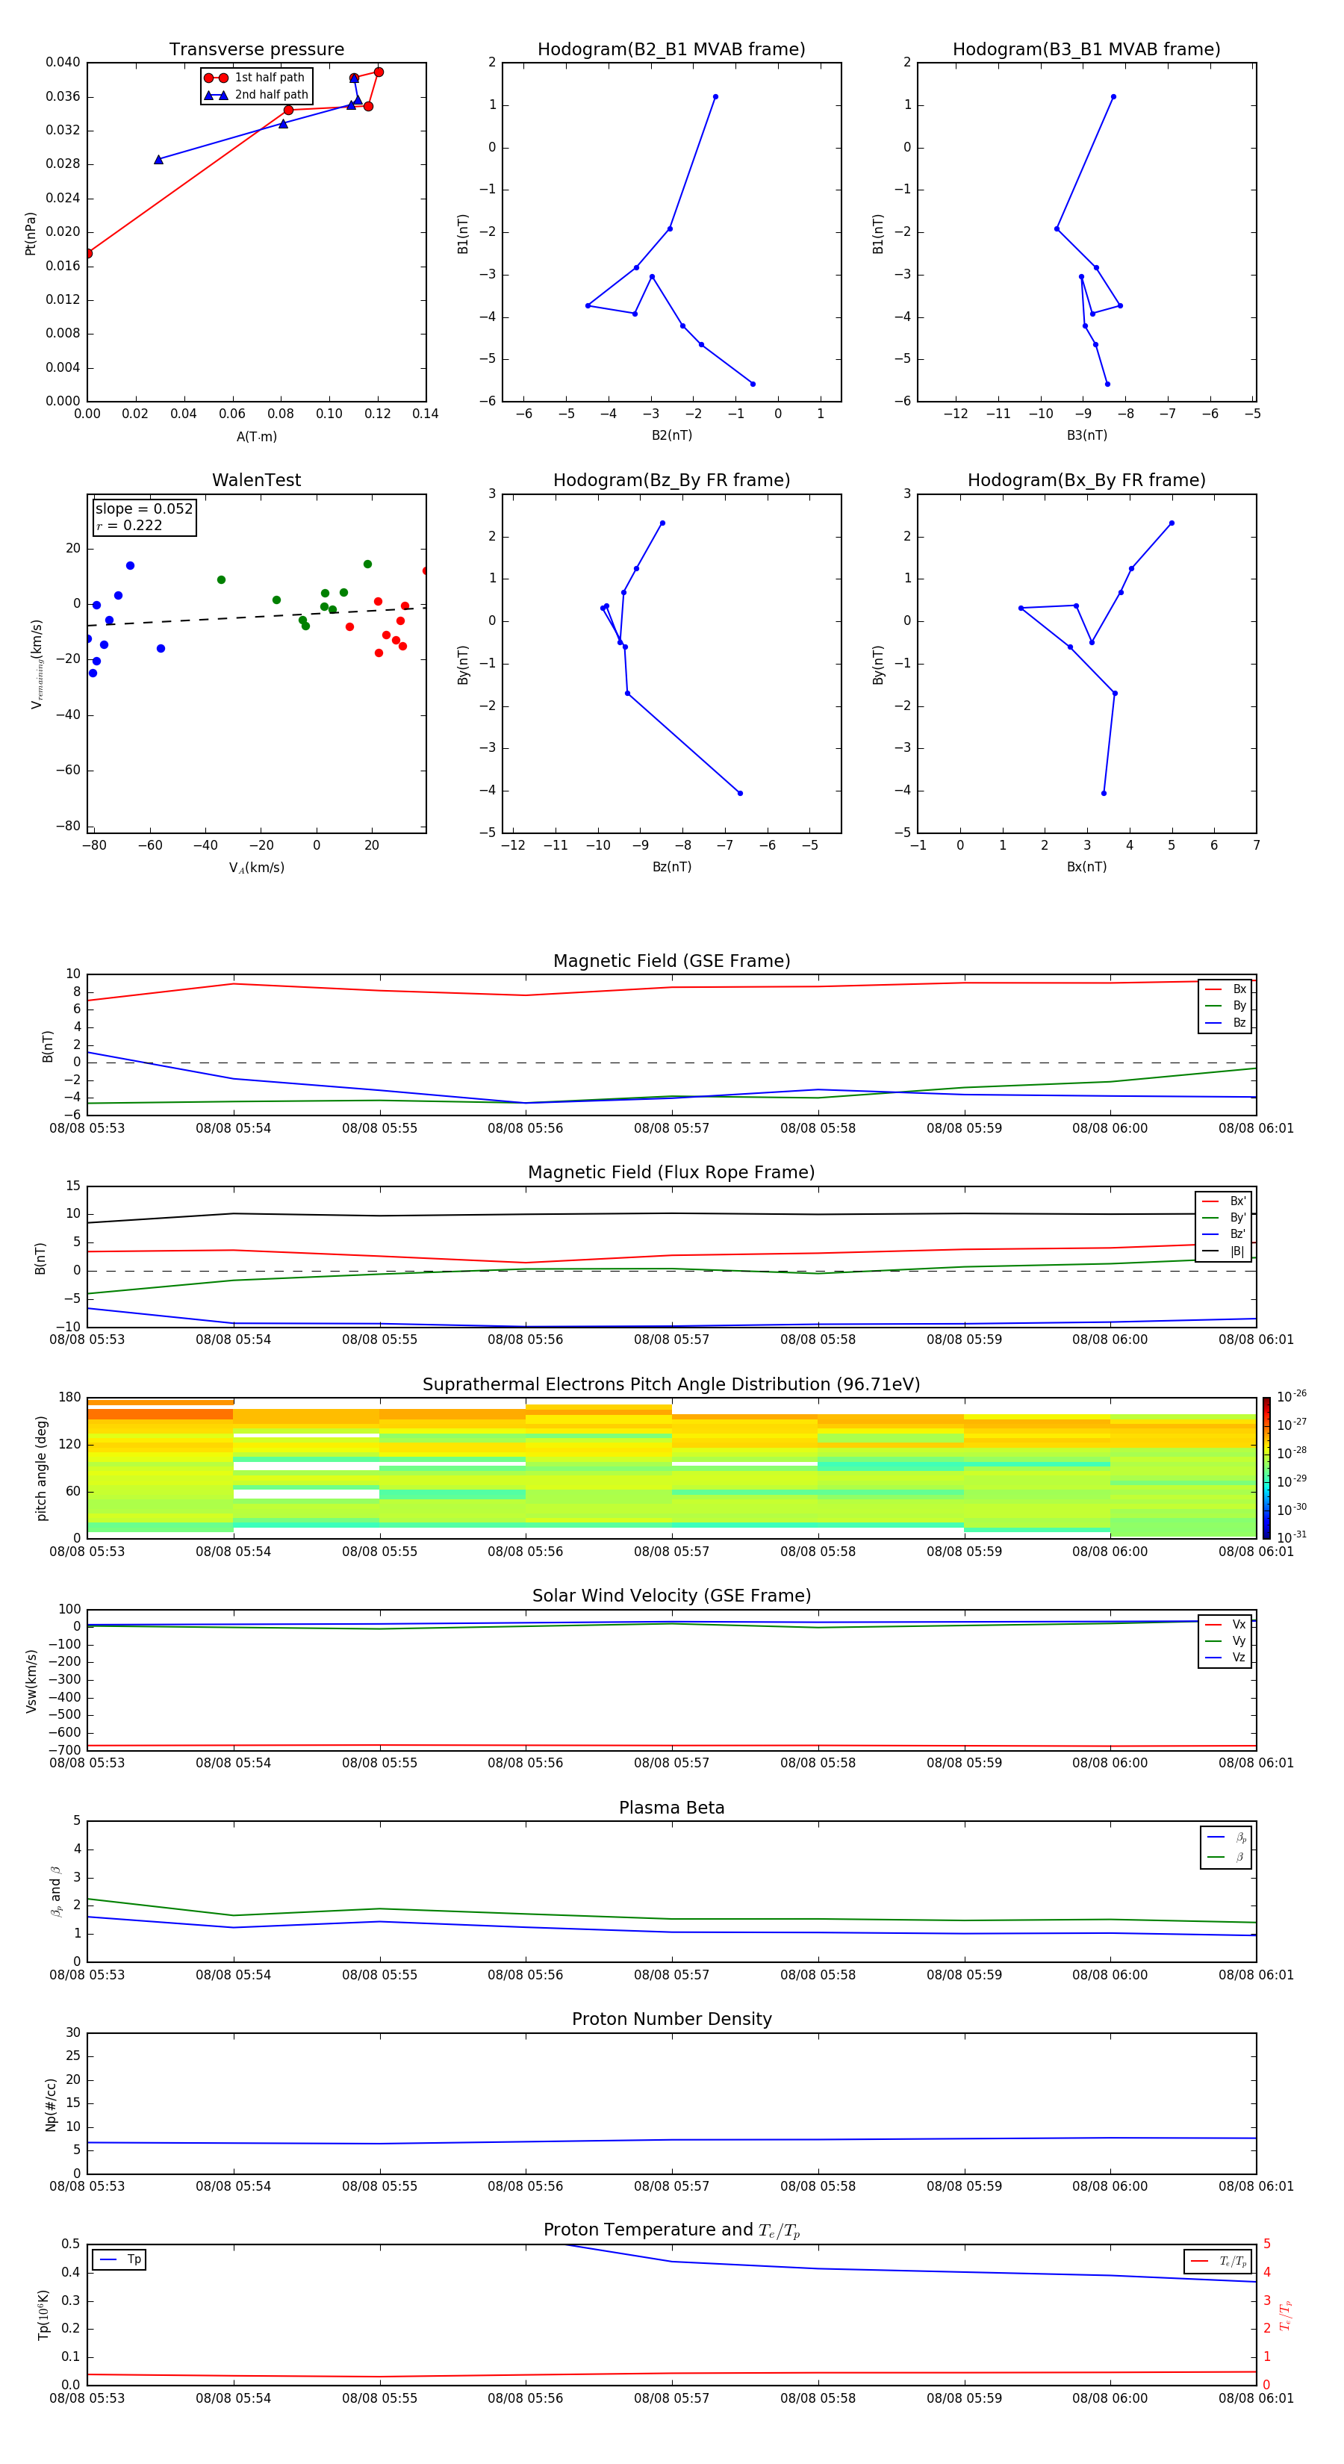
Task: Click the Suprathermal Electrons Pitch Angle Distribution title
Action: point(671,1385)
